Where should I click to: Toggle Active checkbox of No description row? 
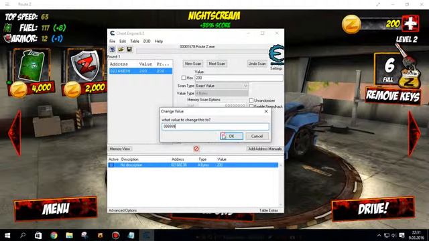click(x=111, y=165)
